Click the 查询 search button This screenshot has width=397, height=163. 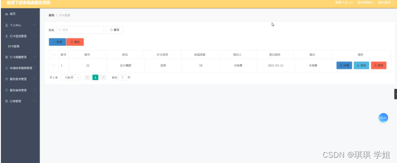point(115,30)
